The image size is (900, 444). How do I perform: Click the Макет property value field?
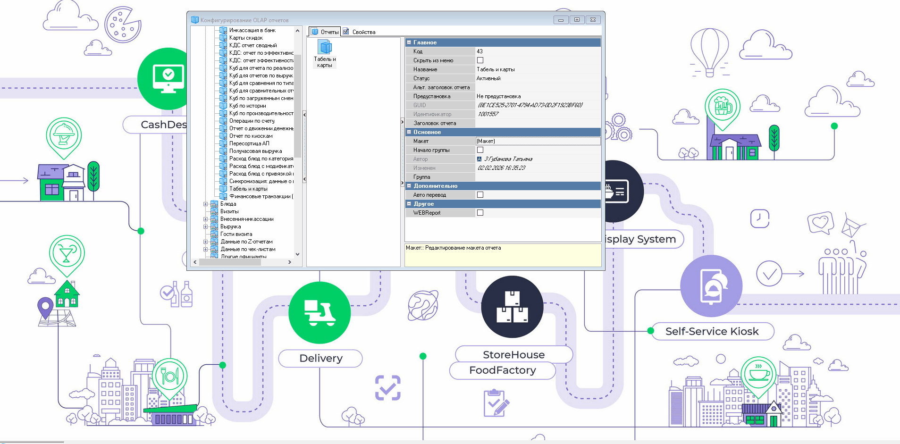coord(538,141)
